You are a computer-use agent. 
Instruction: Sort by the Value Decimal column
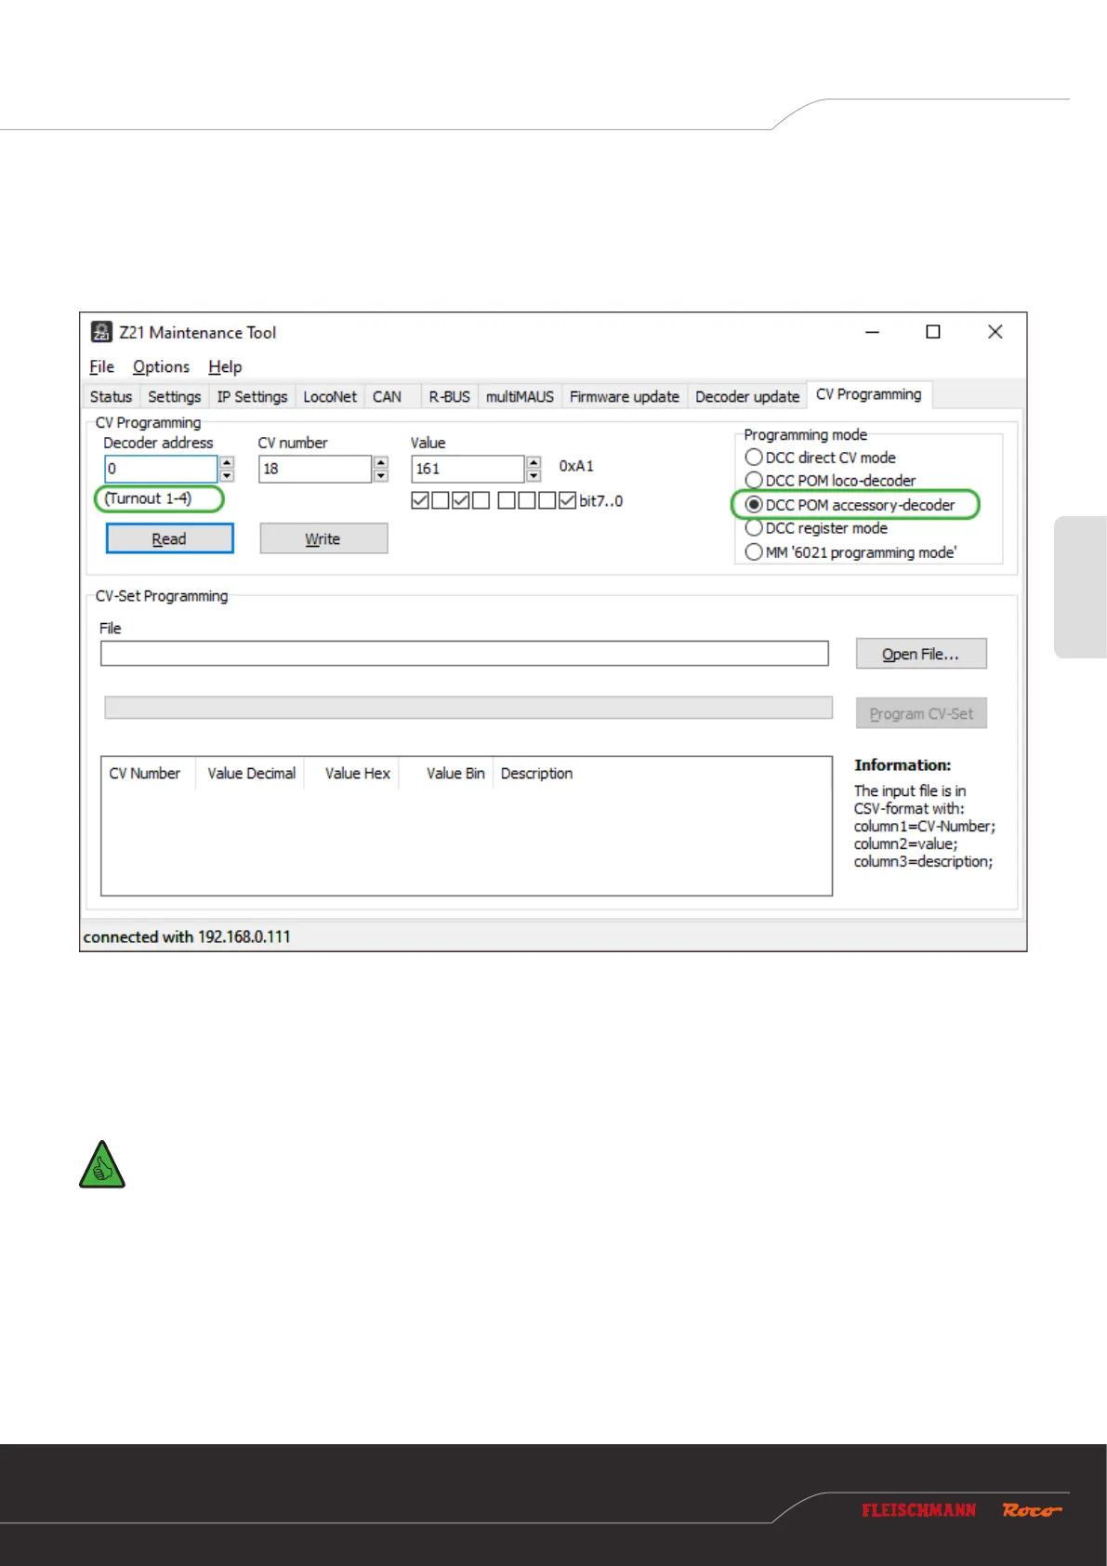tap(251, 774)
